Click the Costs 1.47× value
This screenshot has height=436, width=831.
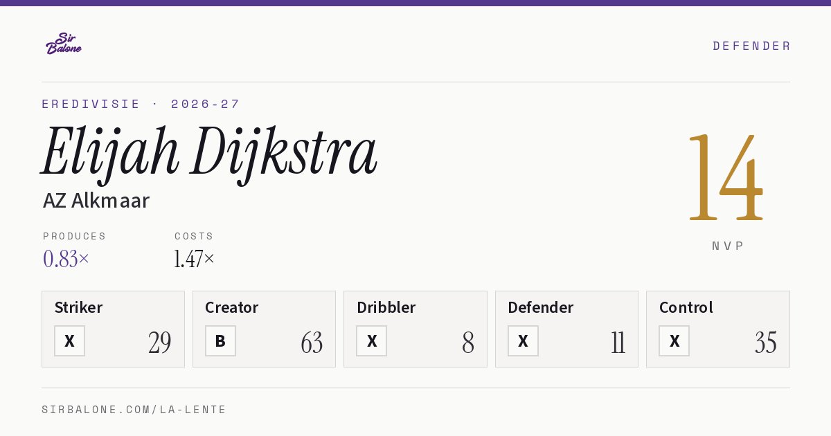195,259
